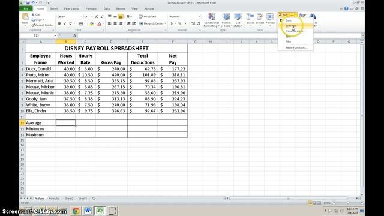Click the Name Box showing B12
Image resolution: width=384 pixels, height=216 pixels.
tap(37, 35)
